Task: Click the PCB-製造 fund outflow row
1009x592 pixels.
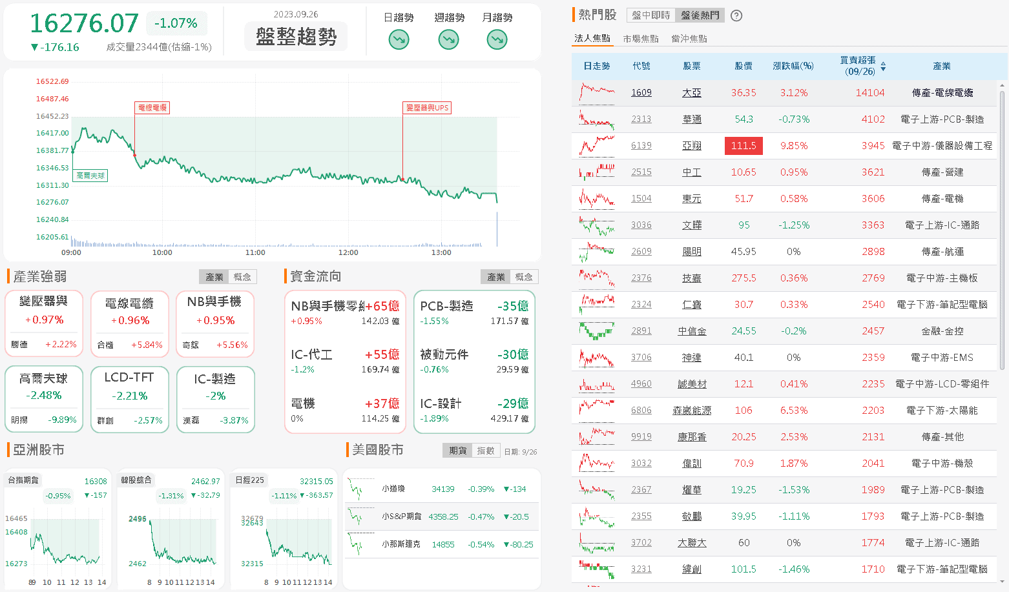Action: pos(474,312)
